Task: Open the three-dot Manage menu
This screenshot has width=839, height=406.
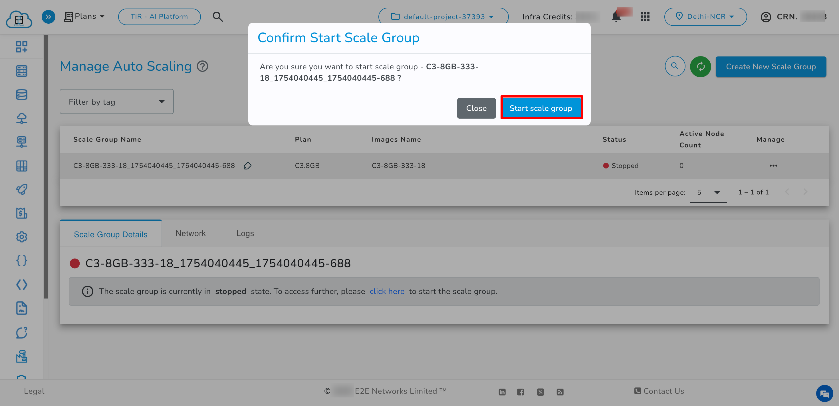Action: (773, 166)
